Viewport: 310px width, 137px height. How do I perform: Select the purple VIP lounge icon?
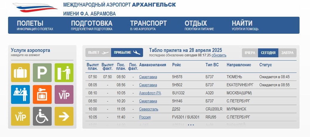click(x=64, y=95)
